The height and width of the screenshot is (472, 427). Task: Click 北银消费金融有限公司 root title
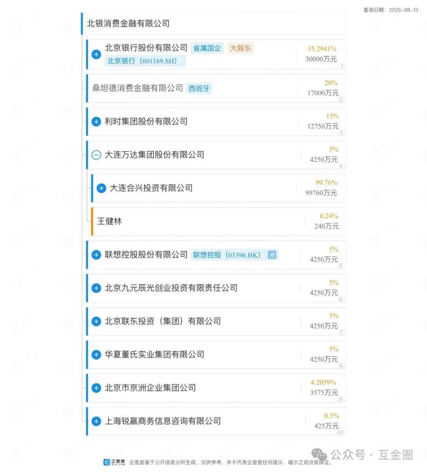[x=128, y=23]
